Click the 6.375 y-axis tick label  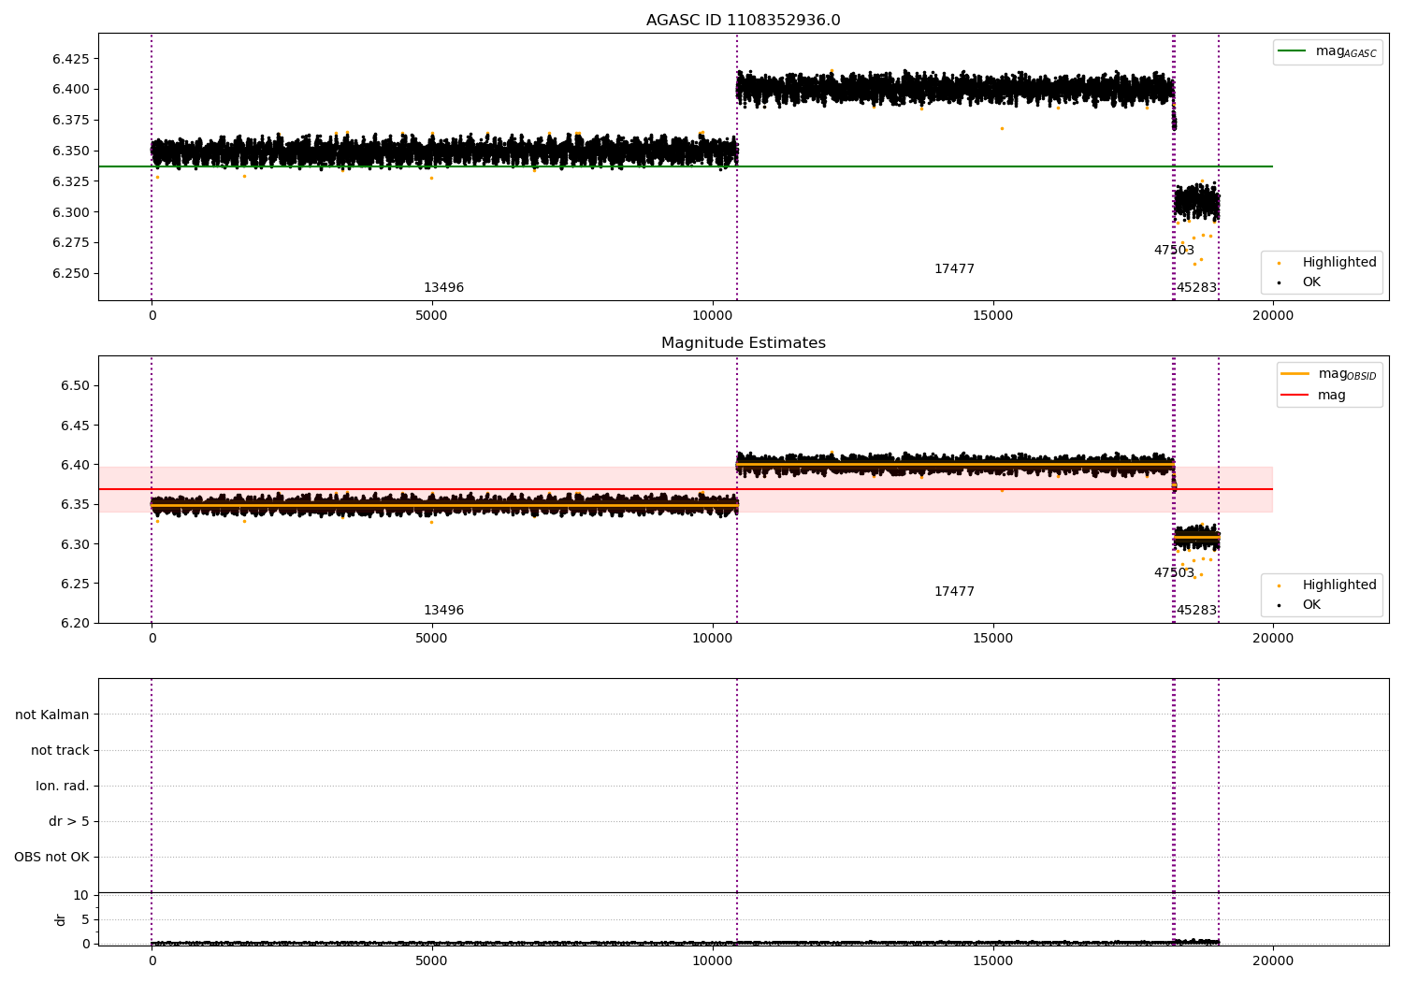[x=71, y=120]
